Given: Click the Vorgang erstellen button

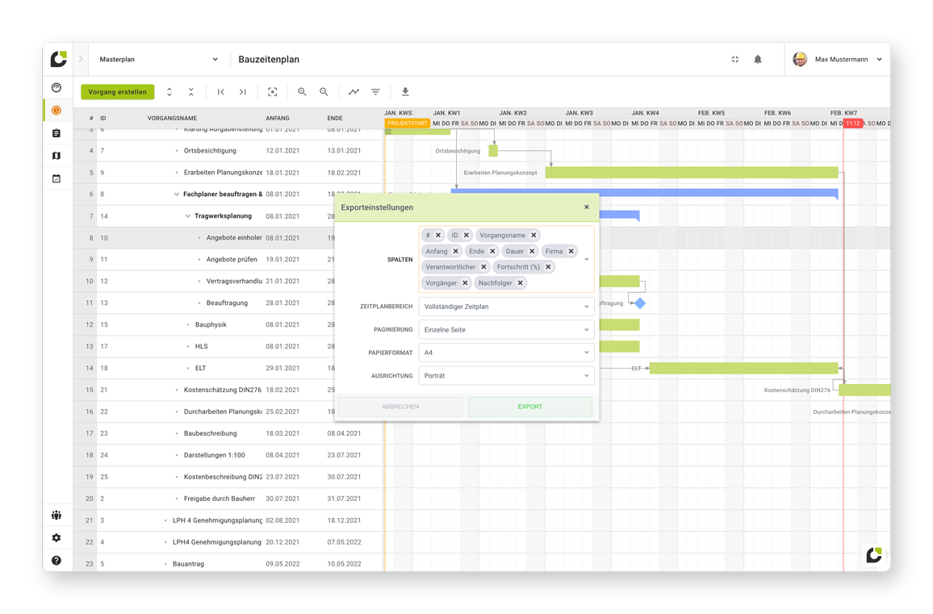Looking at the screenshot, I should [118, 92].
